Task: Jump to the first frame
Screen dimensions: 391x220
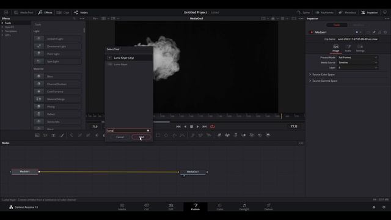Action: [x=178, y=127]
